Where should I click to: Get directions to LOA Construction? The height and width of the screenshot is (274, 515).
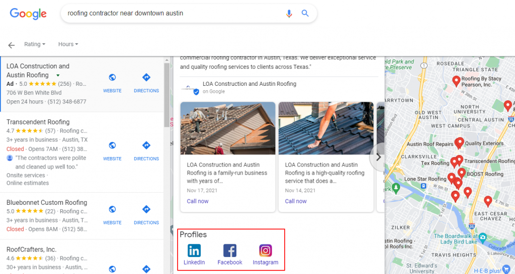(x=146, y=77)
